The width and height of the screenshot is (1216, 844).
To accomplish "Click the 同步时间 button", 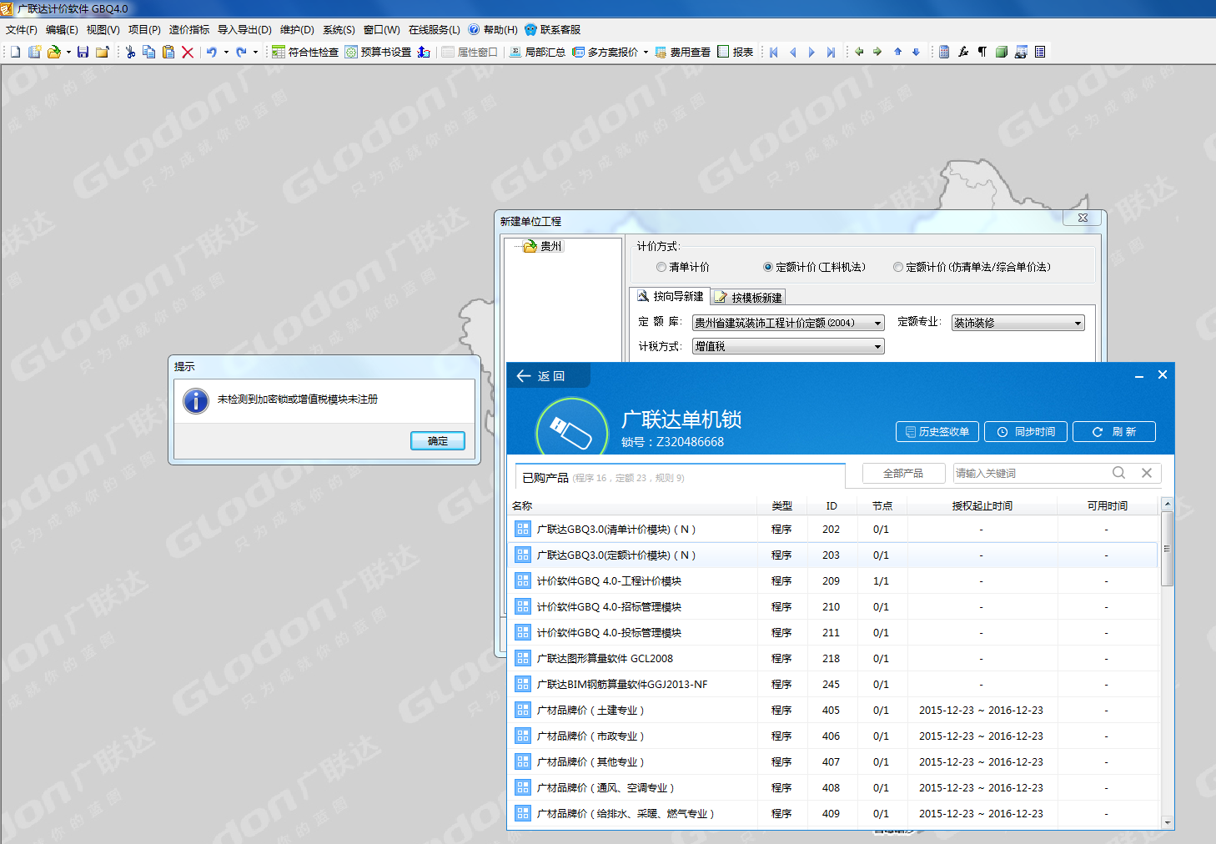I will [x=1026, y=431].
